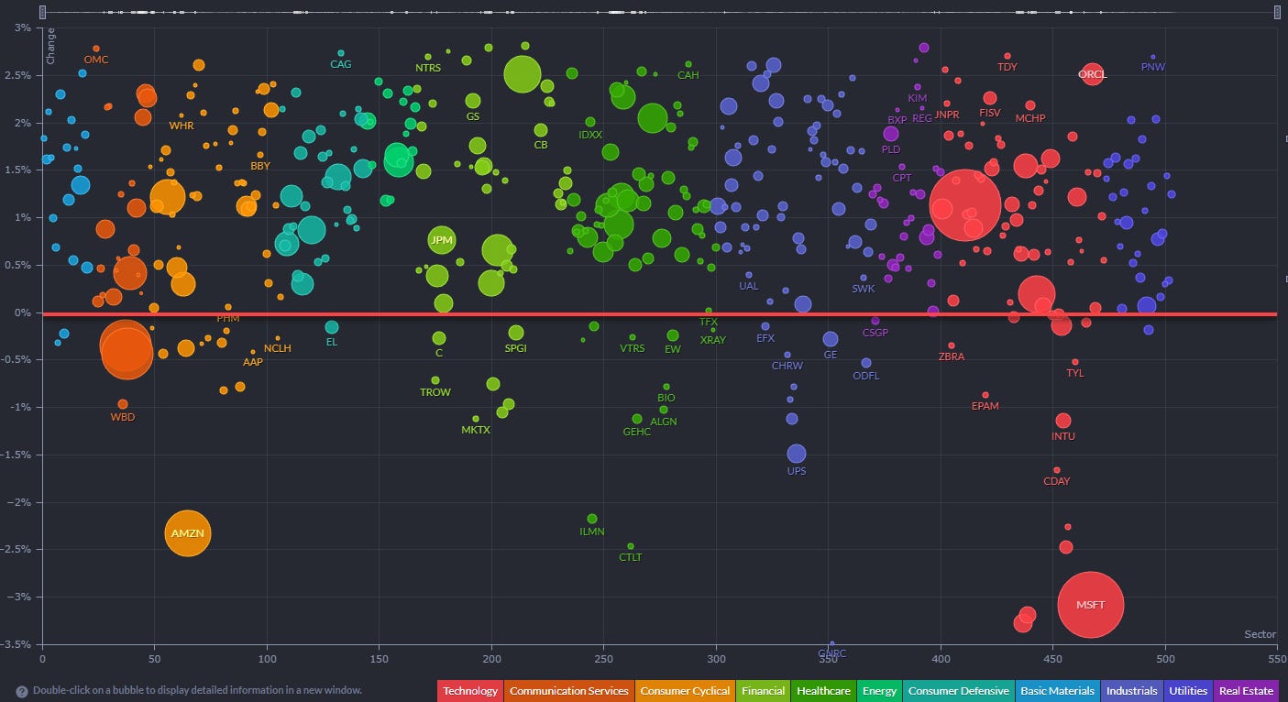
Task: Click the left range slider handle
Action: point(43,12)
